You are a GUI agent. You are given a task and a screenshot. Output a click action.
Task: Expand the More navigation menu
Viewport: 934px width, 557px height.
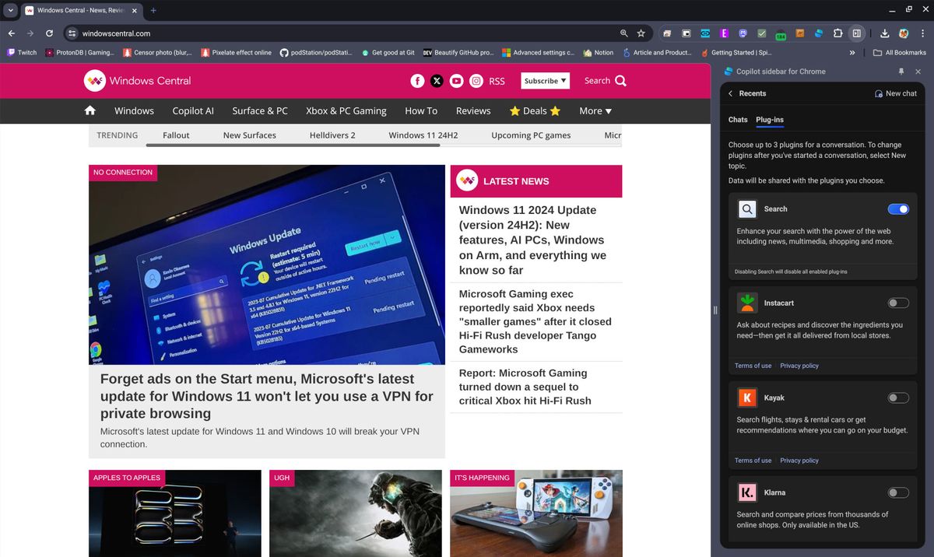[x=595, y=110]
